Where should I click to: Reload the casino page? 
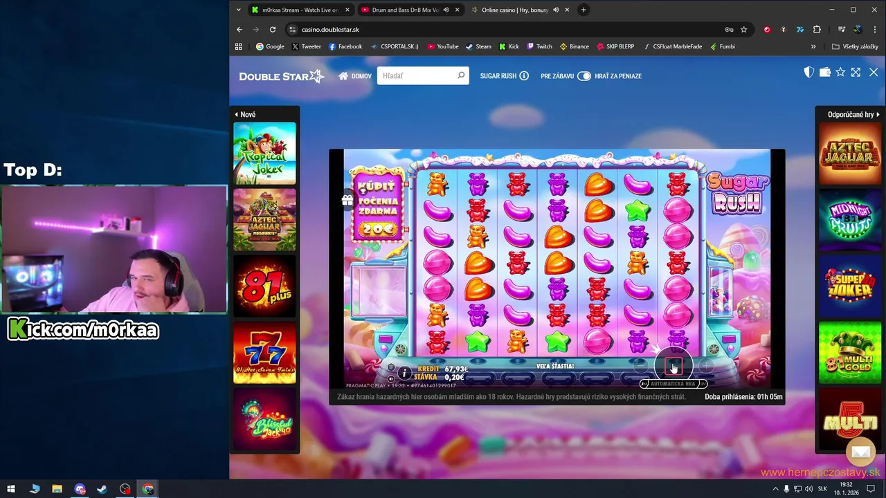273,30
